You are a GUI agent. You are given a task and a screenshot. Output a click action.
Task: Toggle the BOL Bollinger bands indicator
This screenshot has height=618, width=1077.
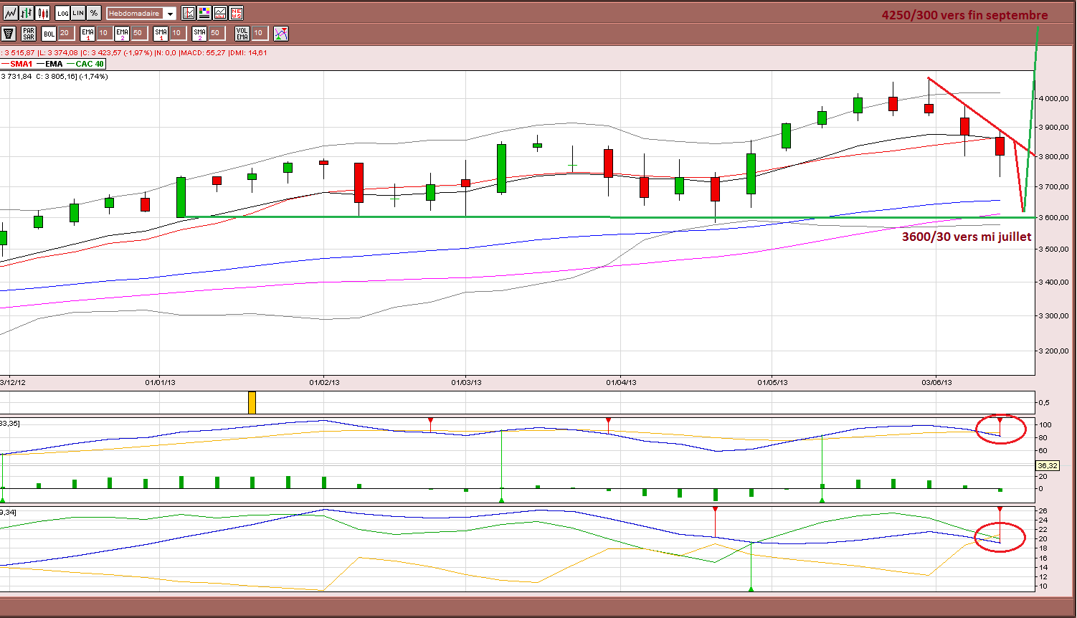tap(49, 33)
